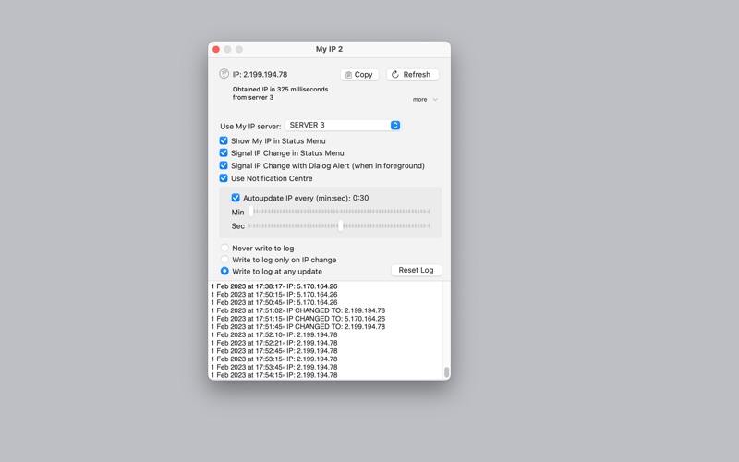Open the My IP server dropdown
Viewport: 739px width, 462px height.
coord(343,125)
